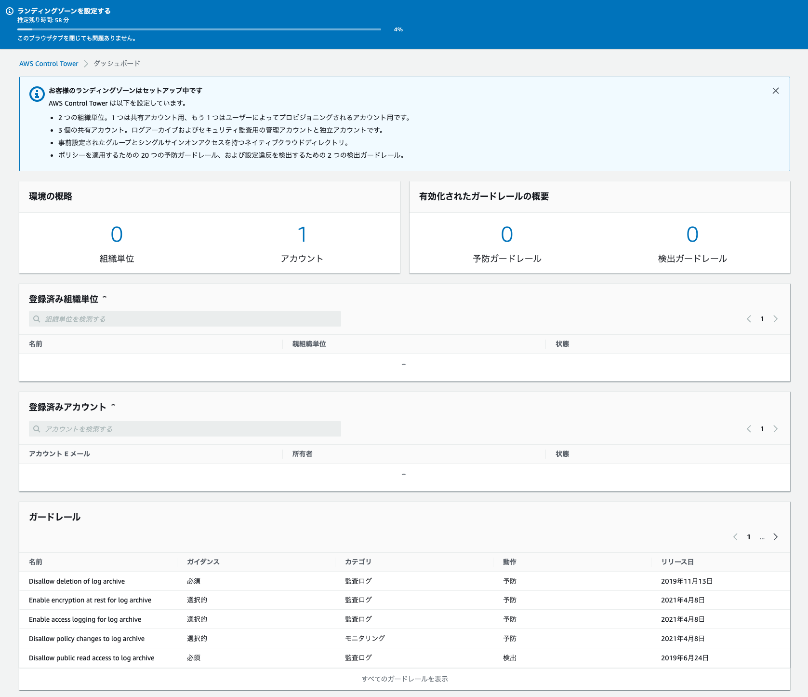Click the アカウント count of 1
808x697 pixels.
pos(302,234)
